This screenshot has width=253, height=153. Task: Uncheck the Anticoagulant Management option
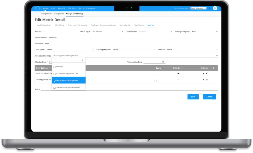point(54,80)
